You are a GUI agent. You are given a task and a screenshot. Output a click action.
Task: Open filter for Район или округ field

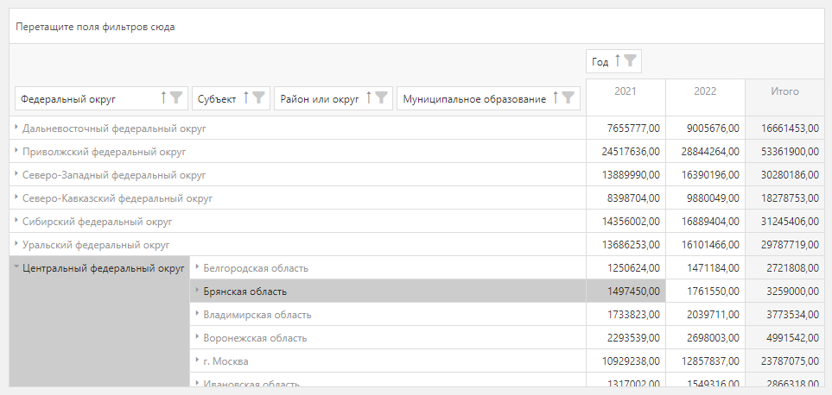(381, 98)
